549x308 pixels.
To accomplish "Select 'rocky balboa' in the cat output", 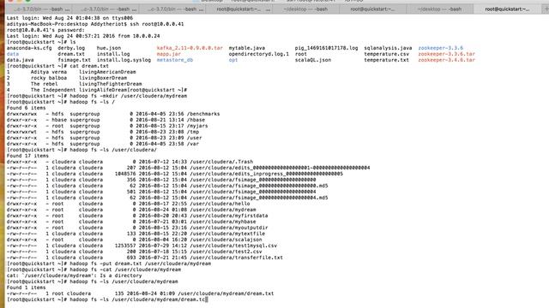I will pyautogui.click(x=49, y=78).
